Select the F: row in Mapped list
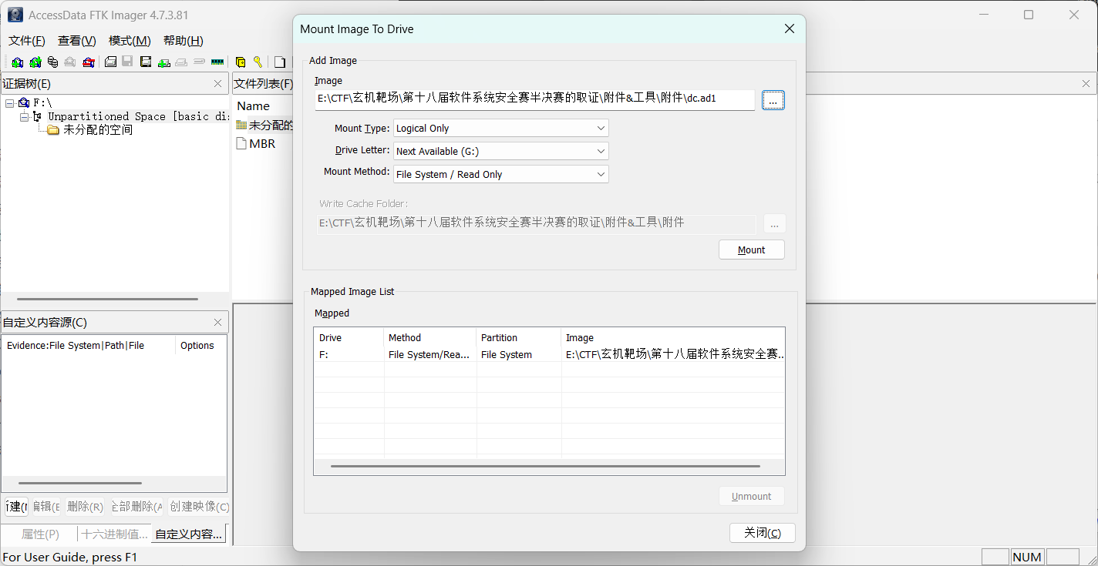This screenshot has height=566, width=1098. point(549,355)
